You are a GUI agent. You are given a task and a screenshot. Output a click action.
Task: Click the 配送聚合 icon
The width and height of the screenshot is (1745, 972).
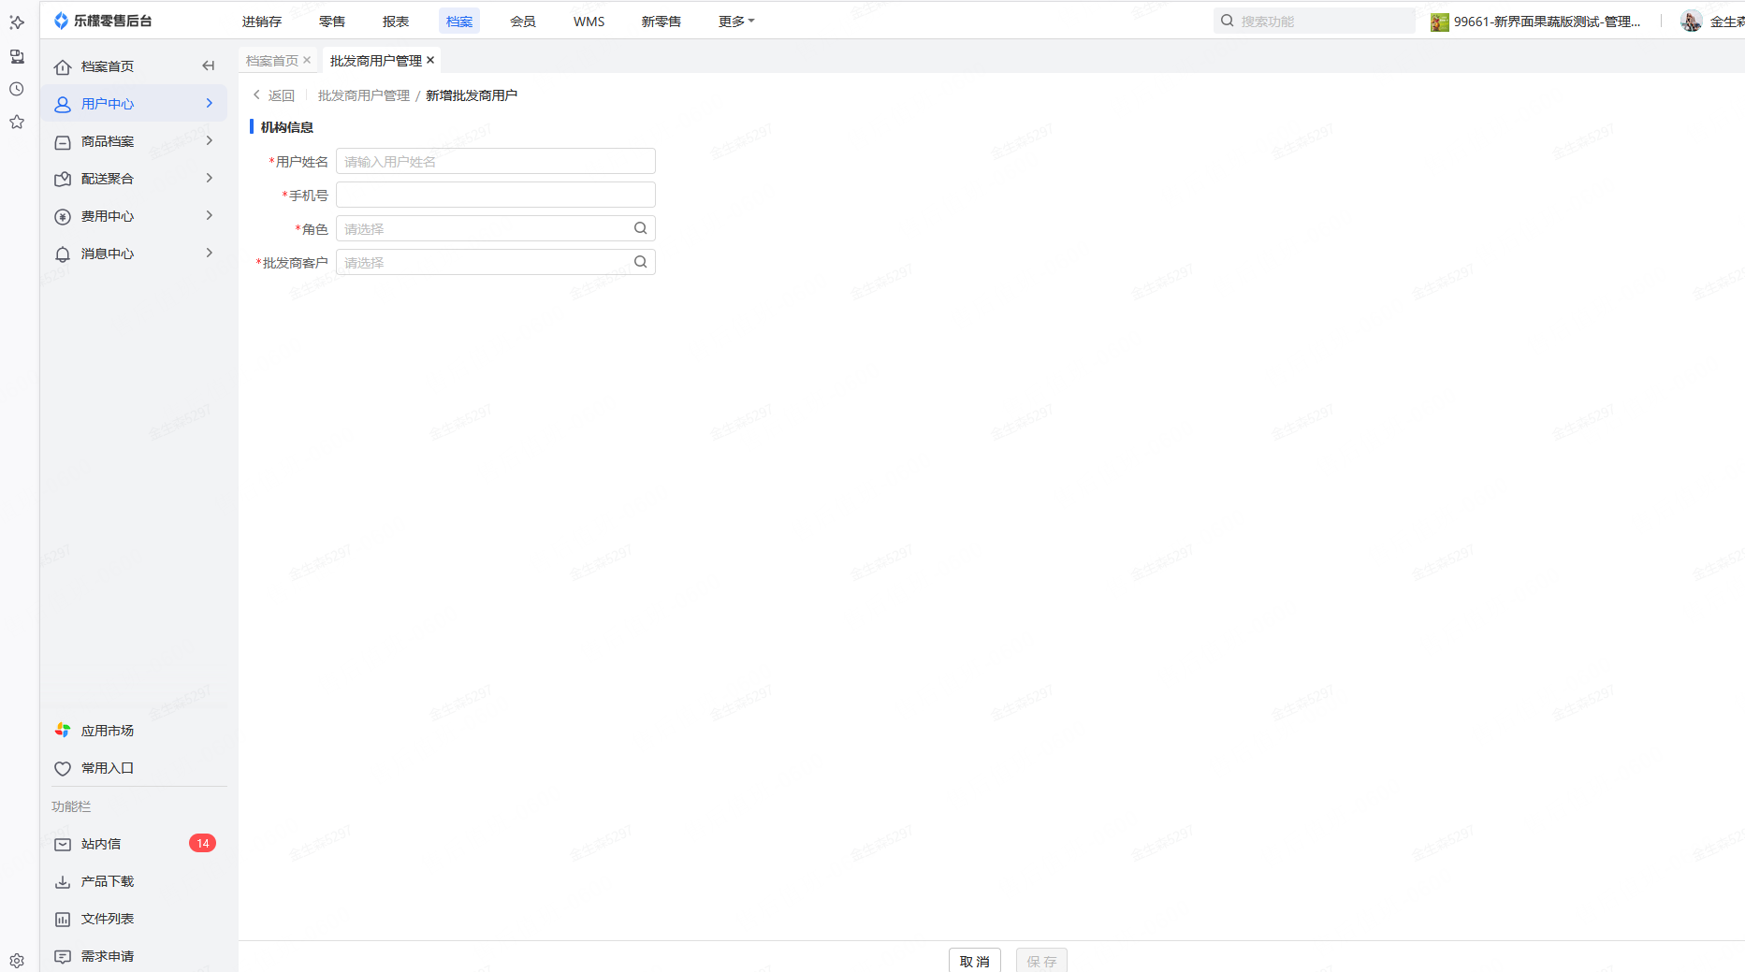pos(63,179)
